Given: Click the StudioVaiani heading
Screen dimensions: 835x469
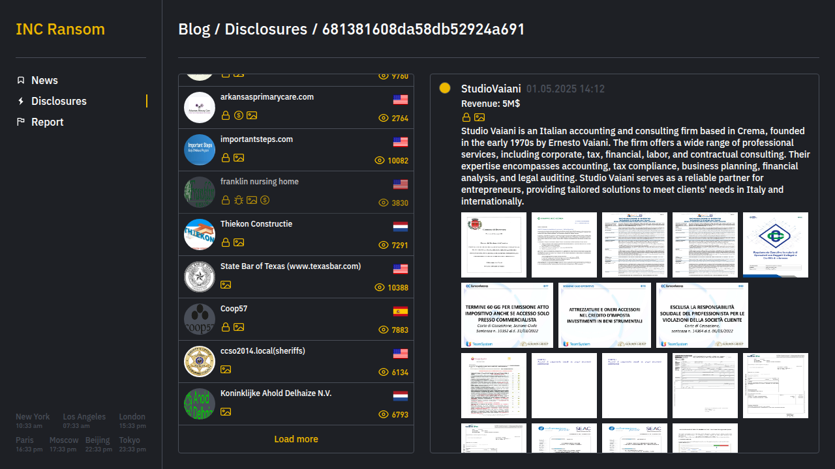Looking at the screenshot, I should tap(491, 89).
